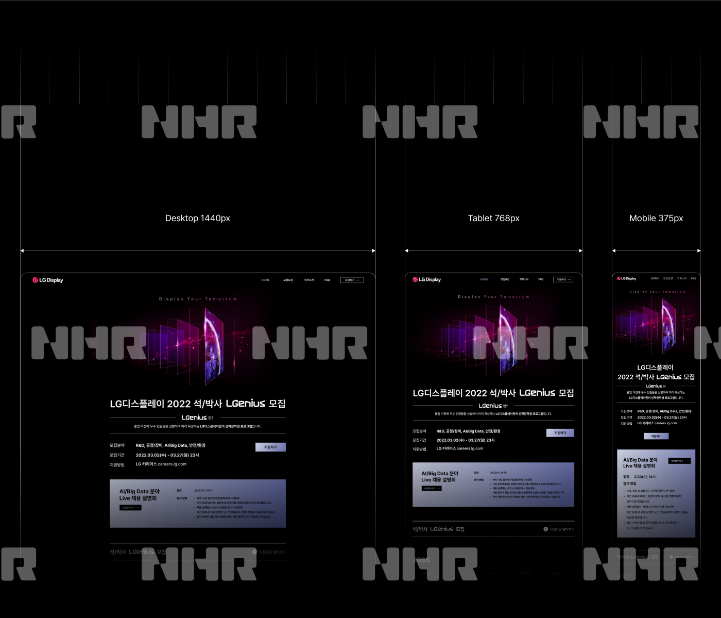This screenshot has height=618, width=721.
Task: Click 'AI/Big Data 분야 Live 채용 설명회' in the mobile banner
Action: pos(640,463)
